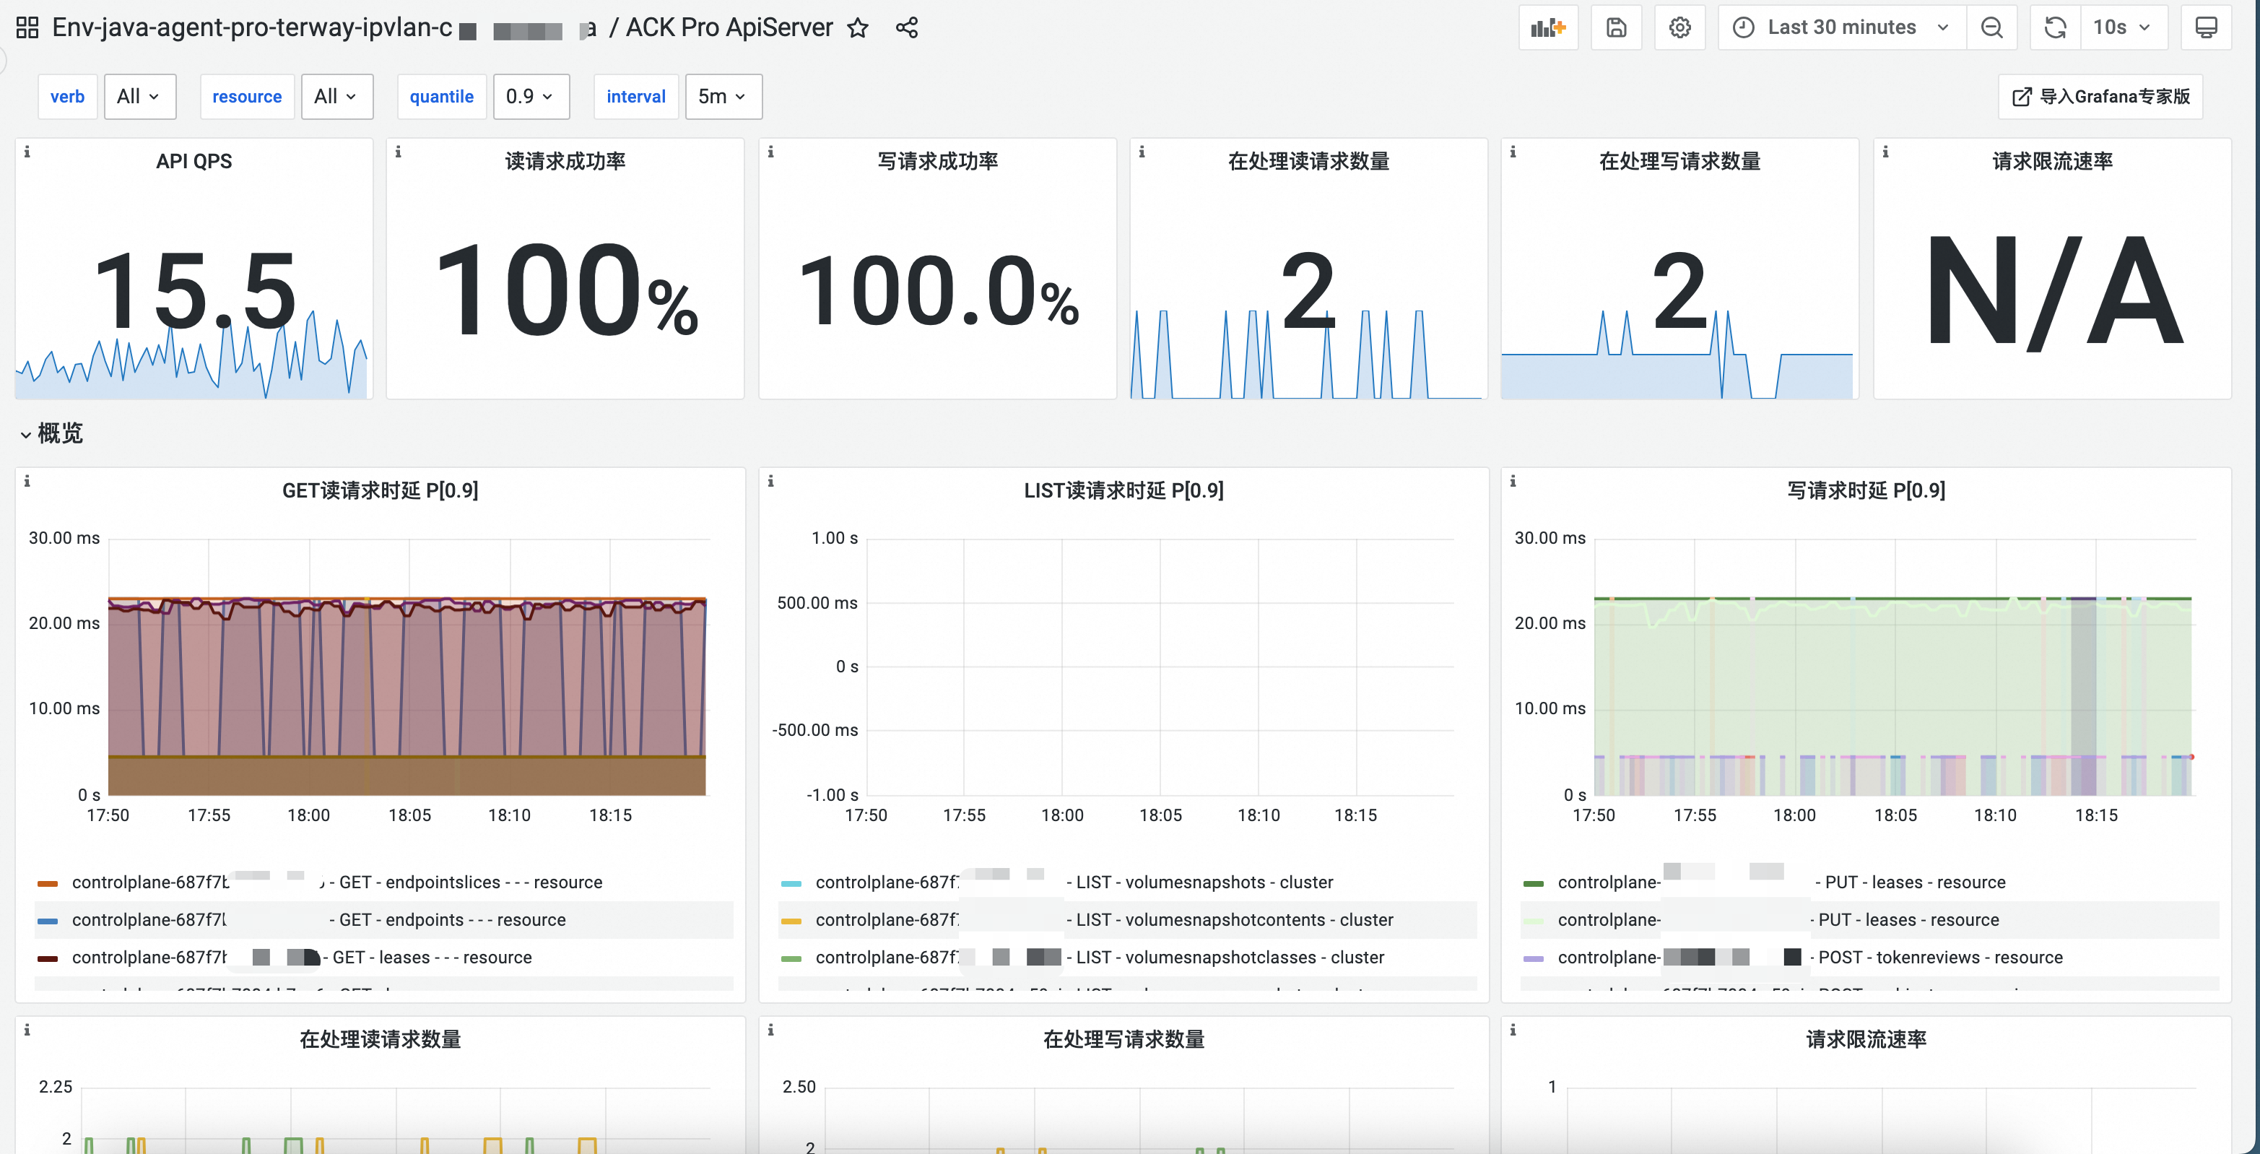Toggle LIST volumesnapshotclasses legend series
Screen dimensions: 2260x1154
point(1099,958)
